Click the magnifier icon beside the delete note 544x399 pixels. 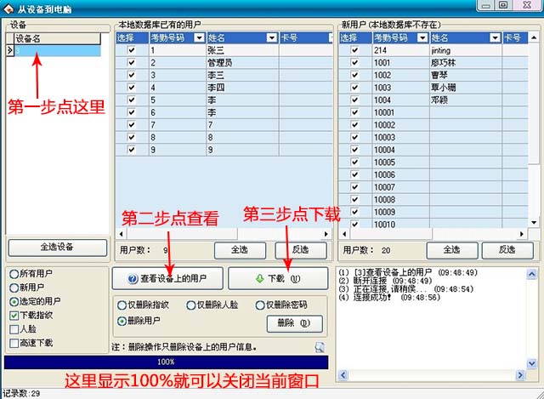point(320,347)
